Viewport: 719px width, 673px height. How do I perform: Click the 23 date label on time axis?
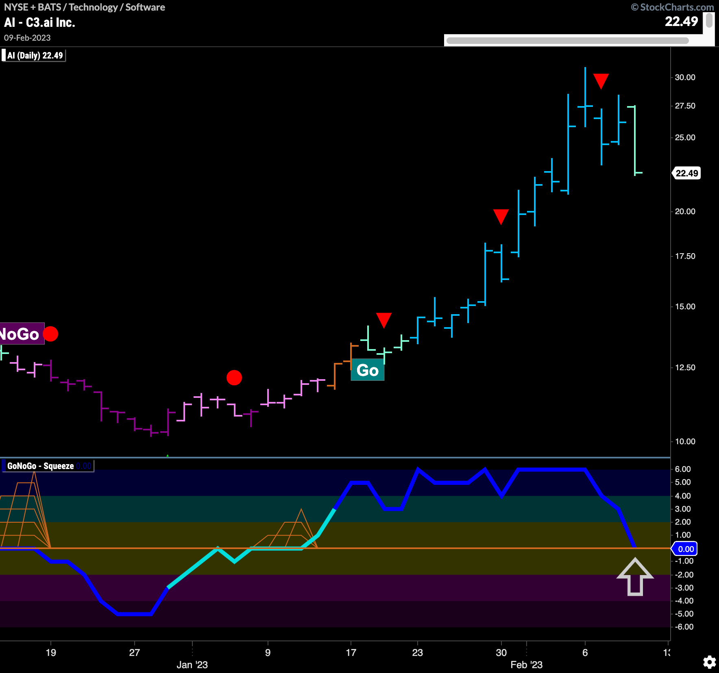pos(418,653)
